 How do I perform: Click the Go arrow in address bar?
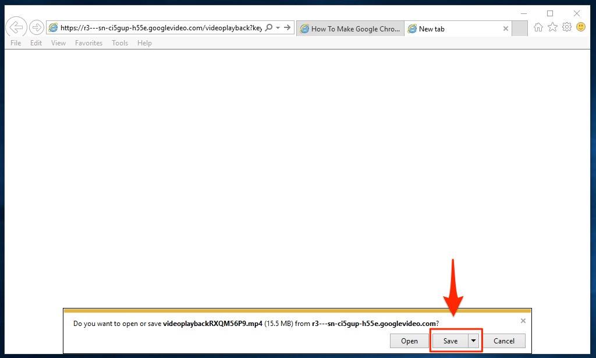(287, 28)
